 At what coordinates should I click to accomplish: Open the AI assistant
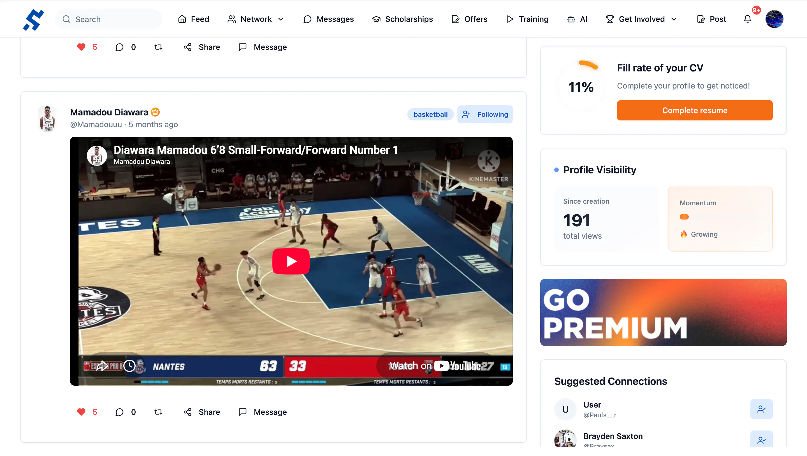pyautogui.click(x=577, y=19)
